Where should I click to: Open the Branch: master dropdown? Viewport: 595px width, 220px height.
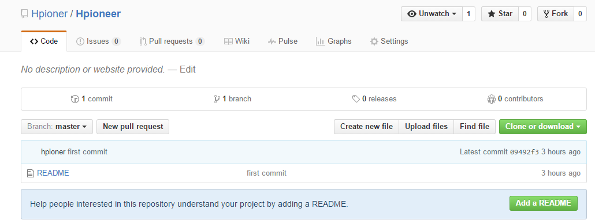[57, 127]
